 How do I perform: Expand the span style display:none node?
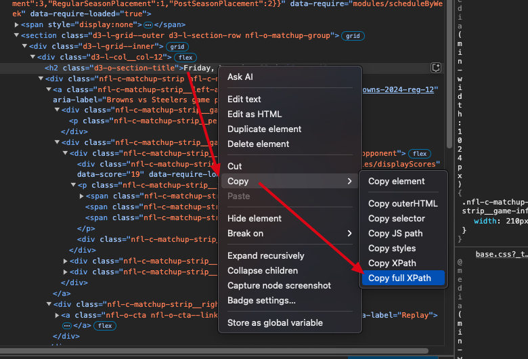point(16,24)
